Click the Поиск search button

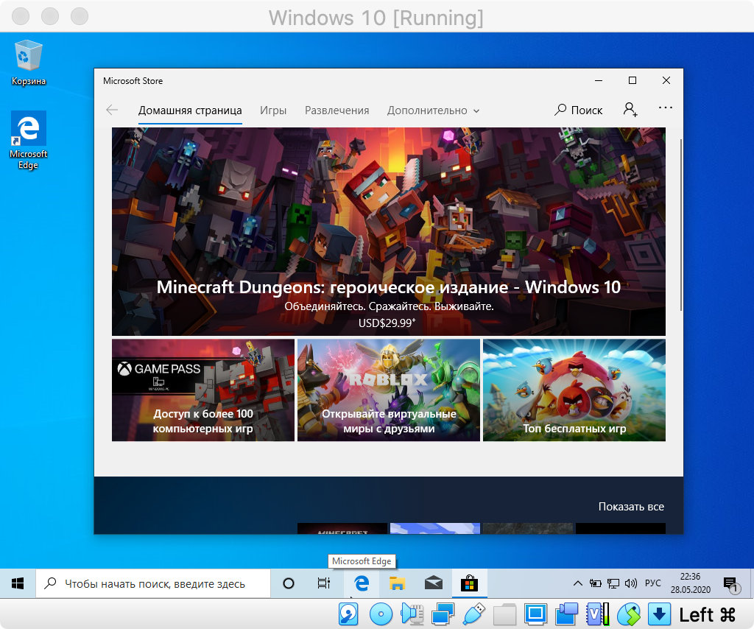[579, 110]
